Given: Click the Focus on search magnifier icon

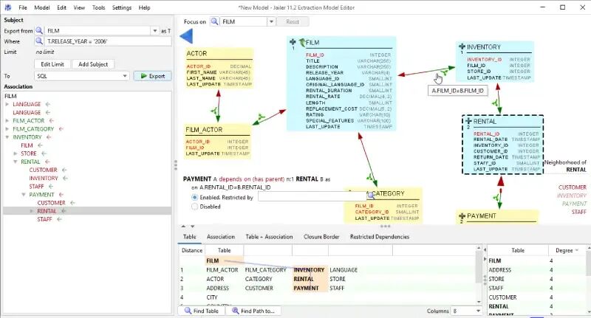Looking at the screenshot, I should pos(214,21).
